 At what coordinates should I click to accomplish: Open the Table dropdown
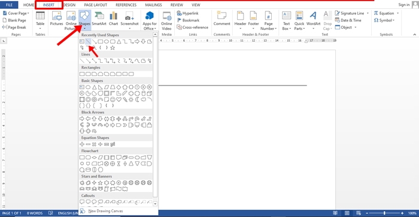tap(40, 21)
